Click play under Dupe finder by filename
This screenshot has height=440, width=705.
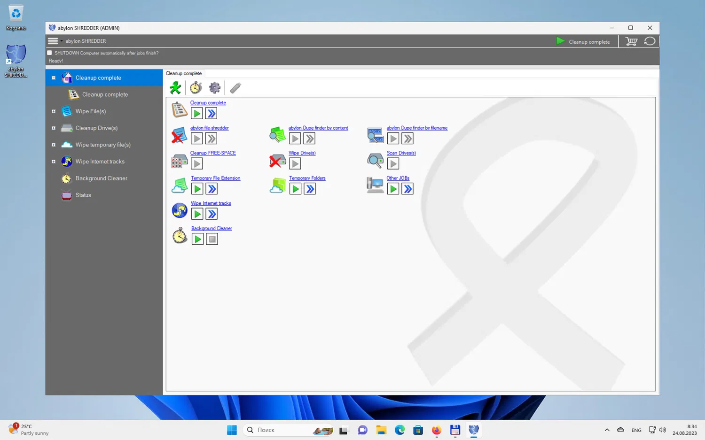pyautogui.click(x=393, y=139)
